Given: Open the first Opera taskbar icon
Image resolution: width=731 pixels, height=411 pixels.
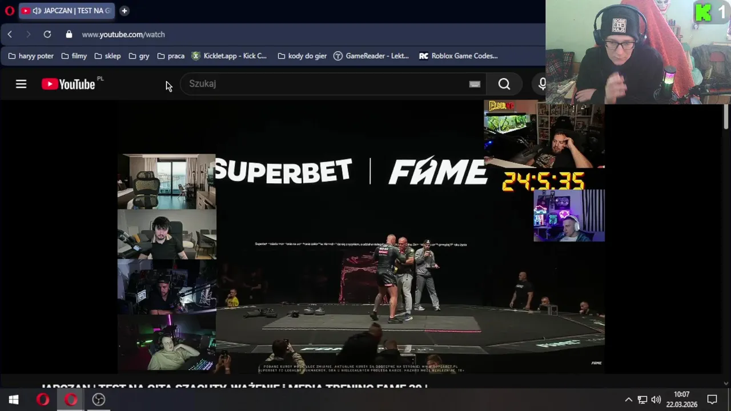Looking at the screenshot, I should [42, 400].
